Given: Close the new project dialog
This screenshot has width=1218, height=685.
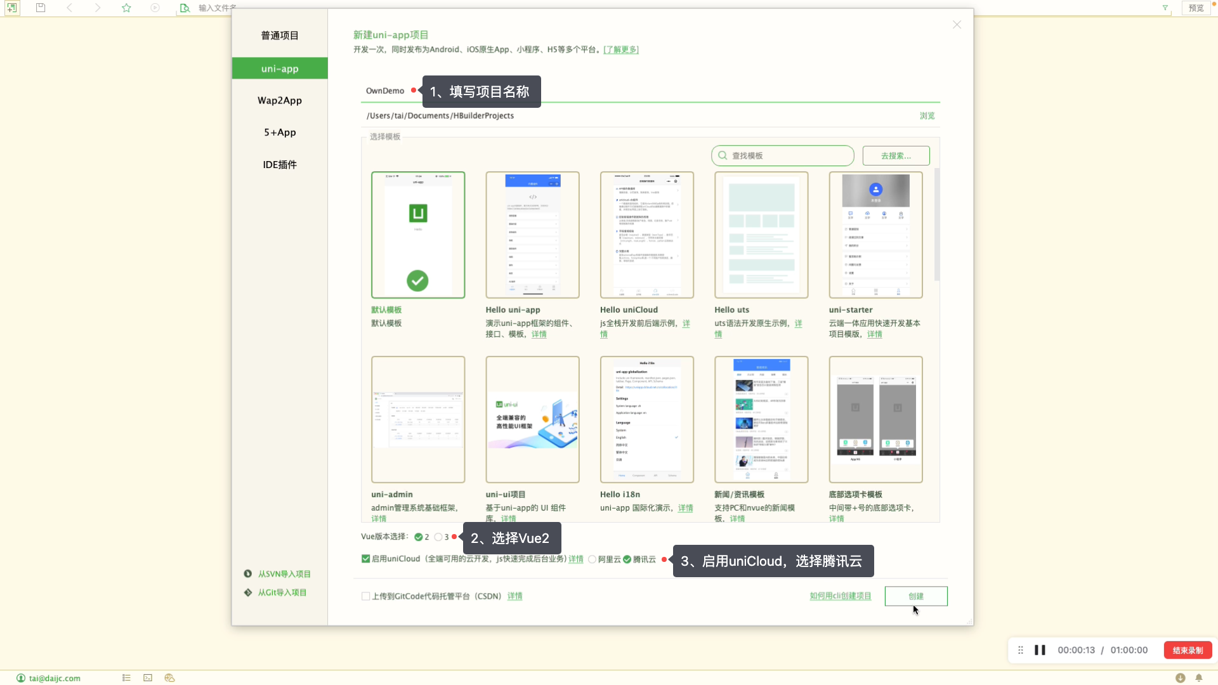Looking at the screenshot, I should point(957,25).
